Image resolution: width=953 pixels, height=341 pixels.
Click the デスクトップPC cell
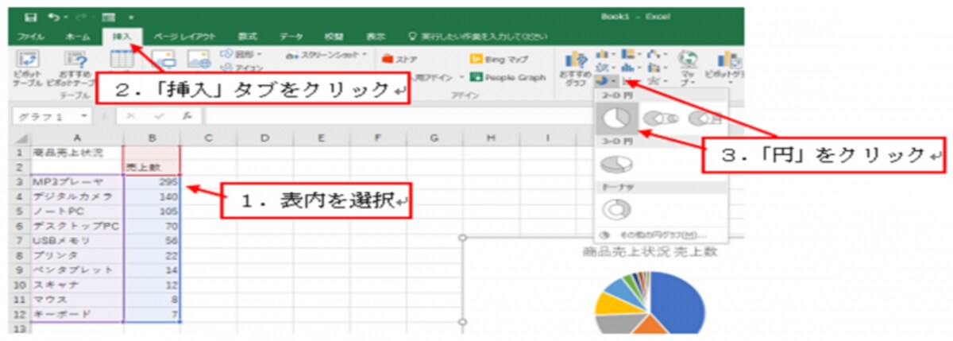pos(76,226)
